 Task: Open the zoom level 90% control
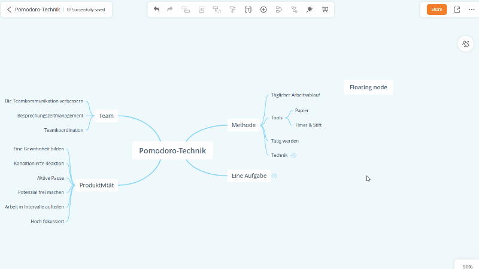(467, 266)
